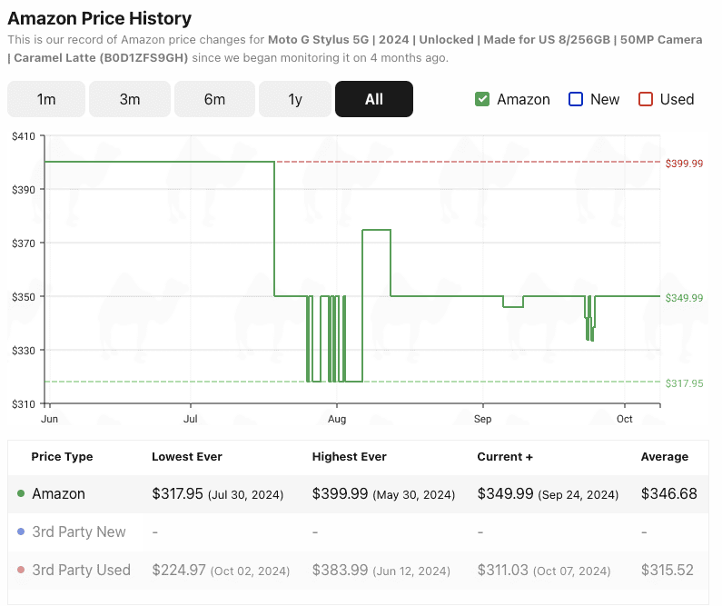Click the Amazon Price History heading
This screenshot has height=606, width=722.
(x=100, y=18)
